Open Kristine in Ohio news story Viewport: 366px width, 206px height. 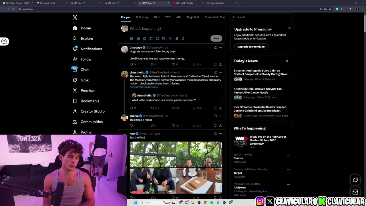pyautogui.click(x=258, y=91)
